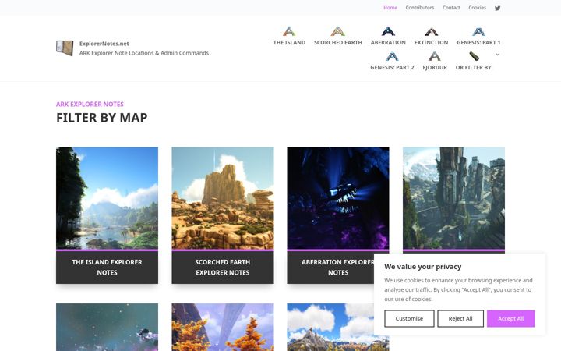
Task: Click GENESIS: PART 1 nav label
Action: point(478,43)
